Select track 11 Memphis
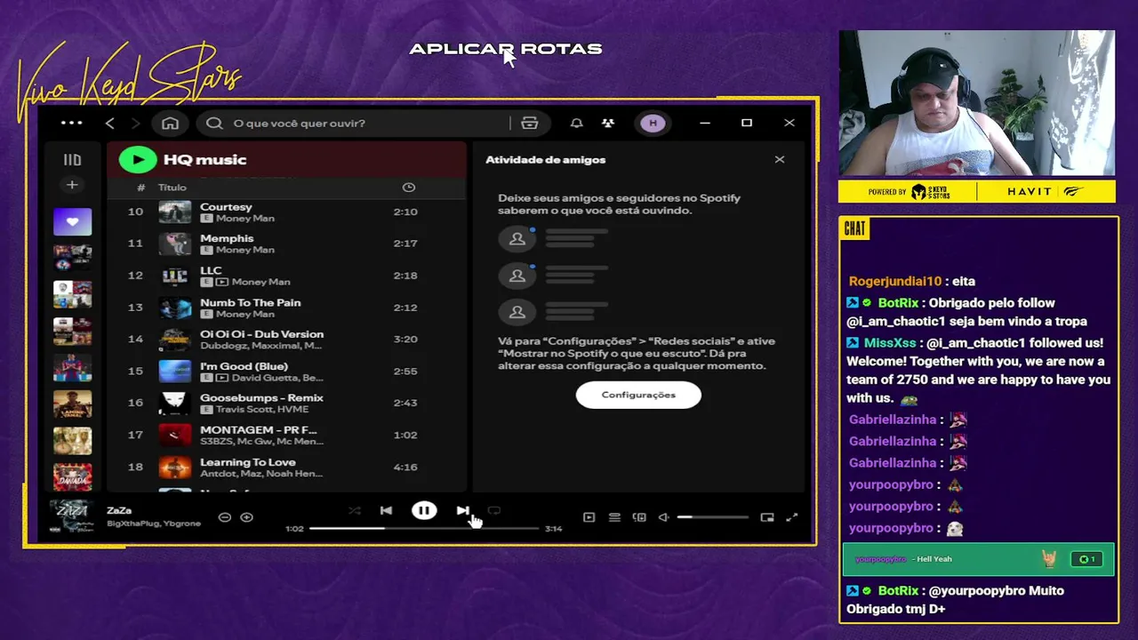The image size is (1138, 640). point(286,244)
